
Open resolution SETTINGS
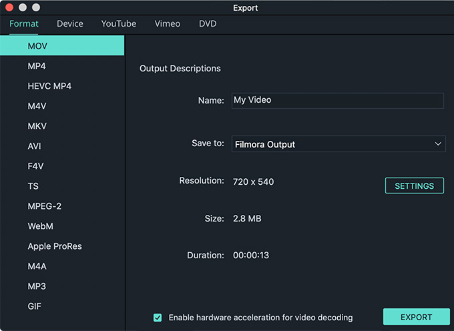coord(415,186)
